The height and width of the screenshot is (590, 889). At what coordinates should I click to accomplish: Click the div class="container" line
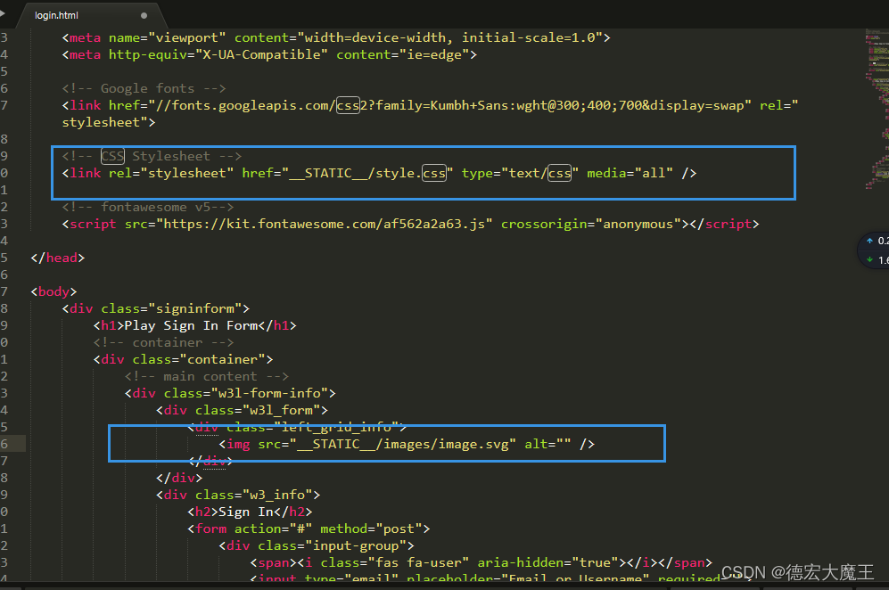coord(183,360)
